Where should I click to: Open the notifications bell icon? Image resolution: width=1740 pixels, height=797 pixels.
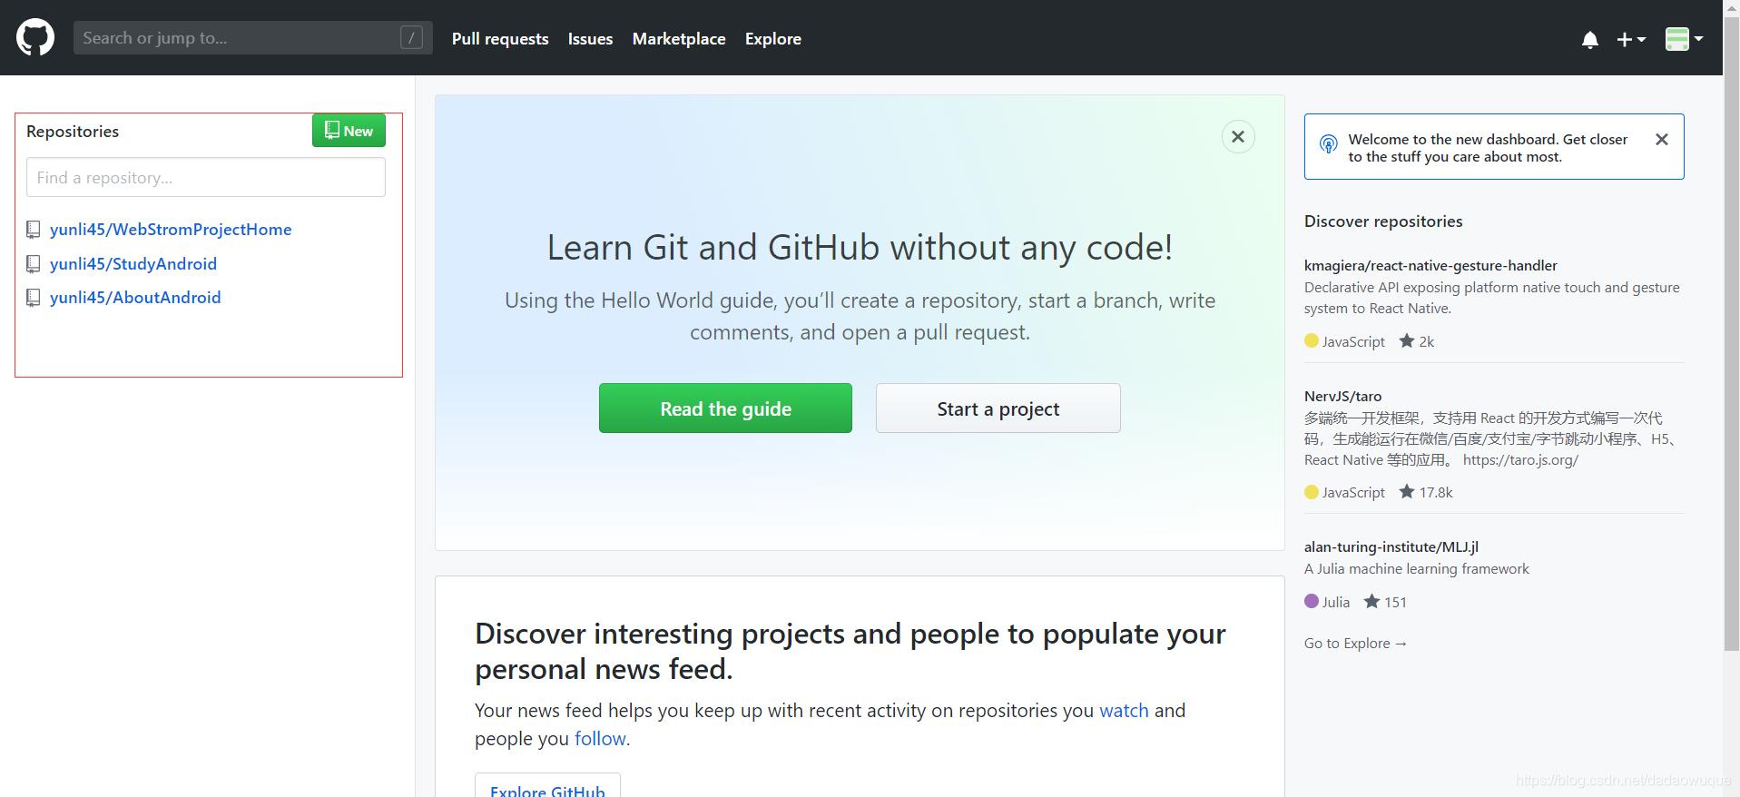point(1589,39)
